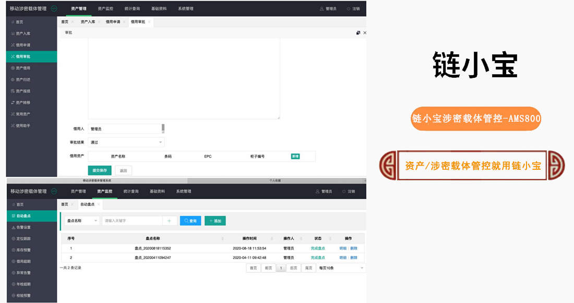The image size is (574, 303).
Task: Click the green 添加 button
Action: click(x=215, y=221)
